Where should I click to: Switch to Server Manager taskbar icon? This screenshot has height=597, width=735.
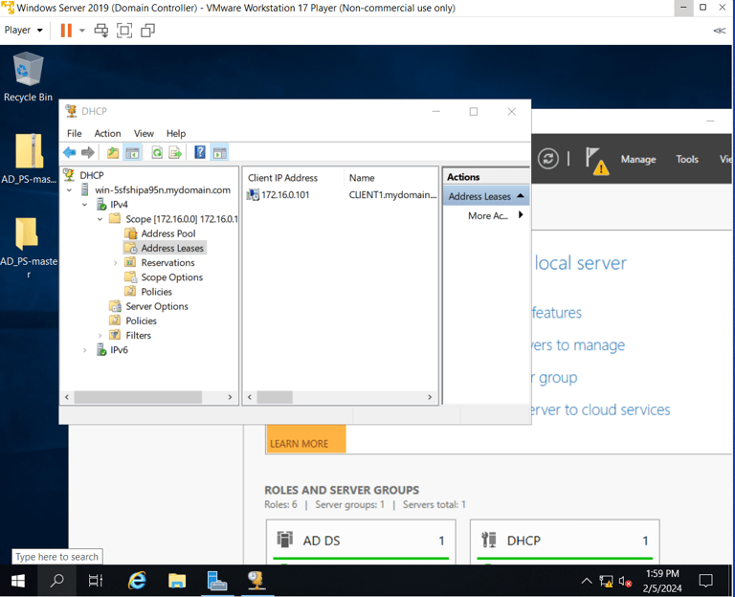click(x=217, y=581)
